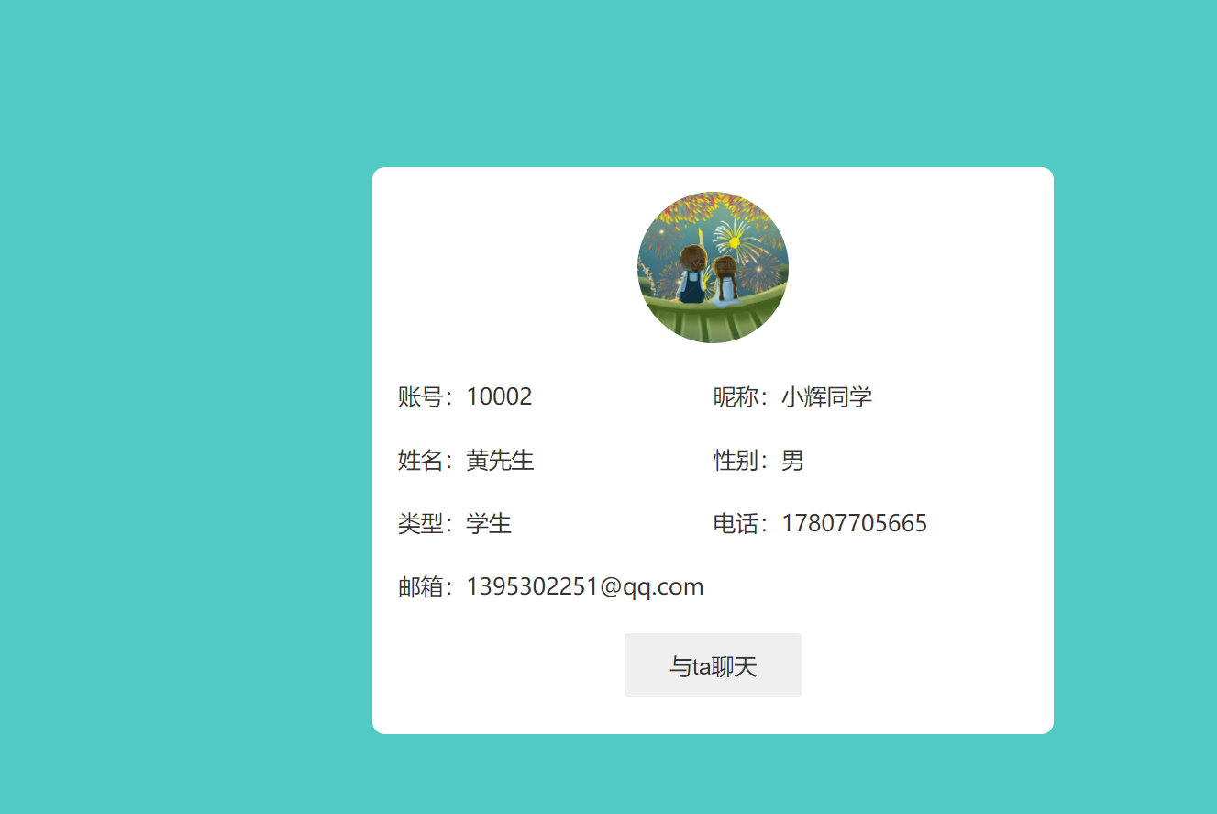The image size is (1217, 814).
Task: Click the account number 10002
Action: [500, 396]
